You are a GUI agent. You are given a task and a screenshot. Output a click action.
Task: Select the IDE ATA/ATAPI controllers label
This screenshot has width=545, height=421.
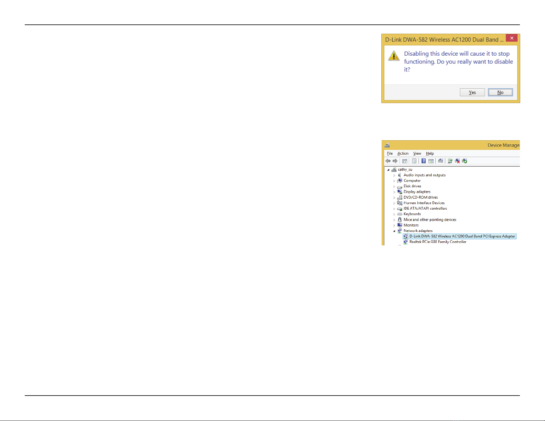[x=425, y=208]
